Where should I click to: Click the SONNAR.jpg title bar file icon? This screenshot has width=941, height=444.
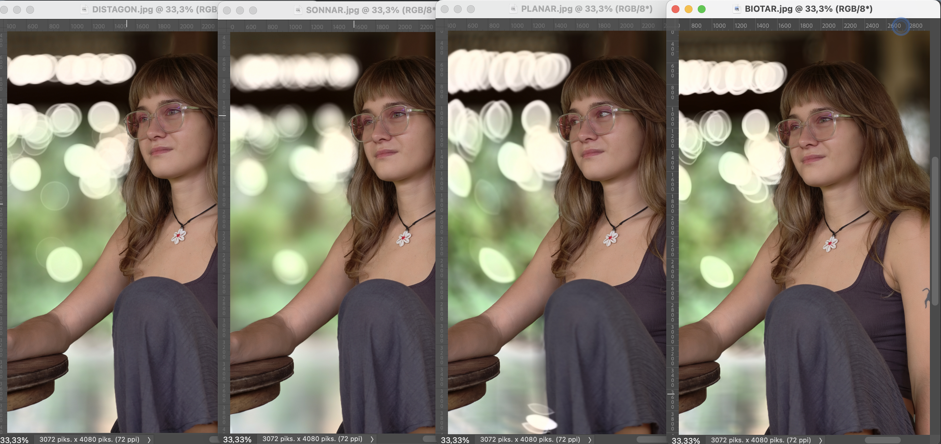click(x=298, y=10)
